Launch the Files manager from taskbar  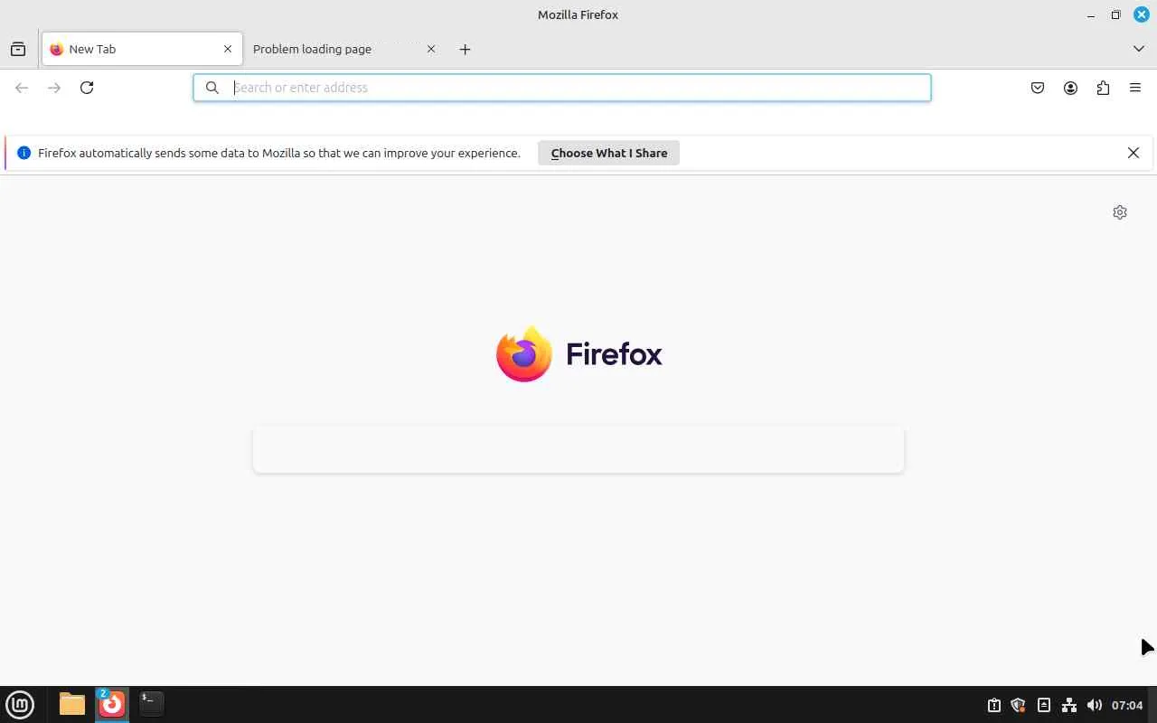pos(72,704)
